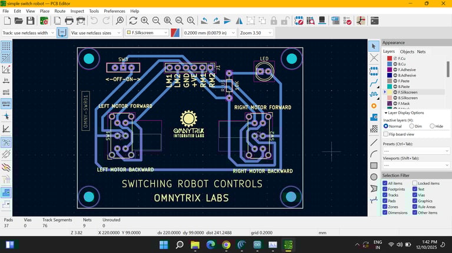
Task: Switch units to inches button
Action: pyautogui.click(x=6, y=80)
